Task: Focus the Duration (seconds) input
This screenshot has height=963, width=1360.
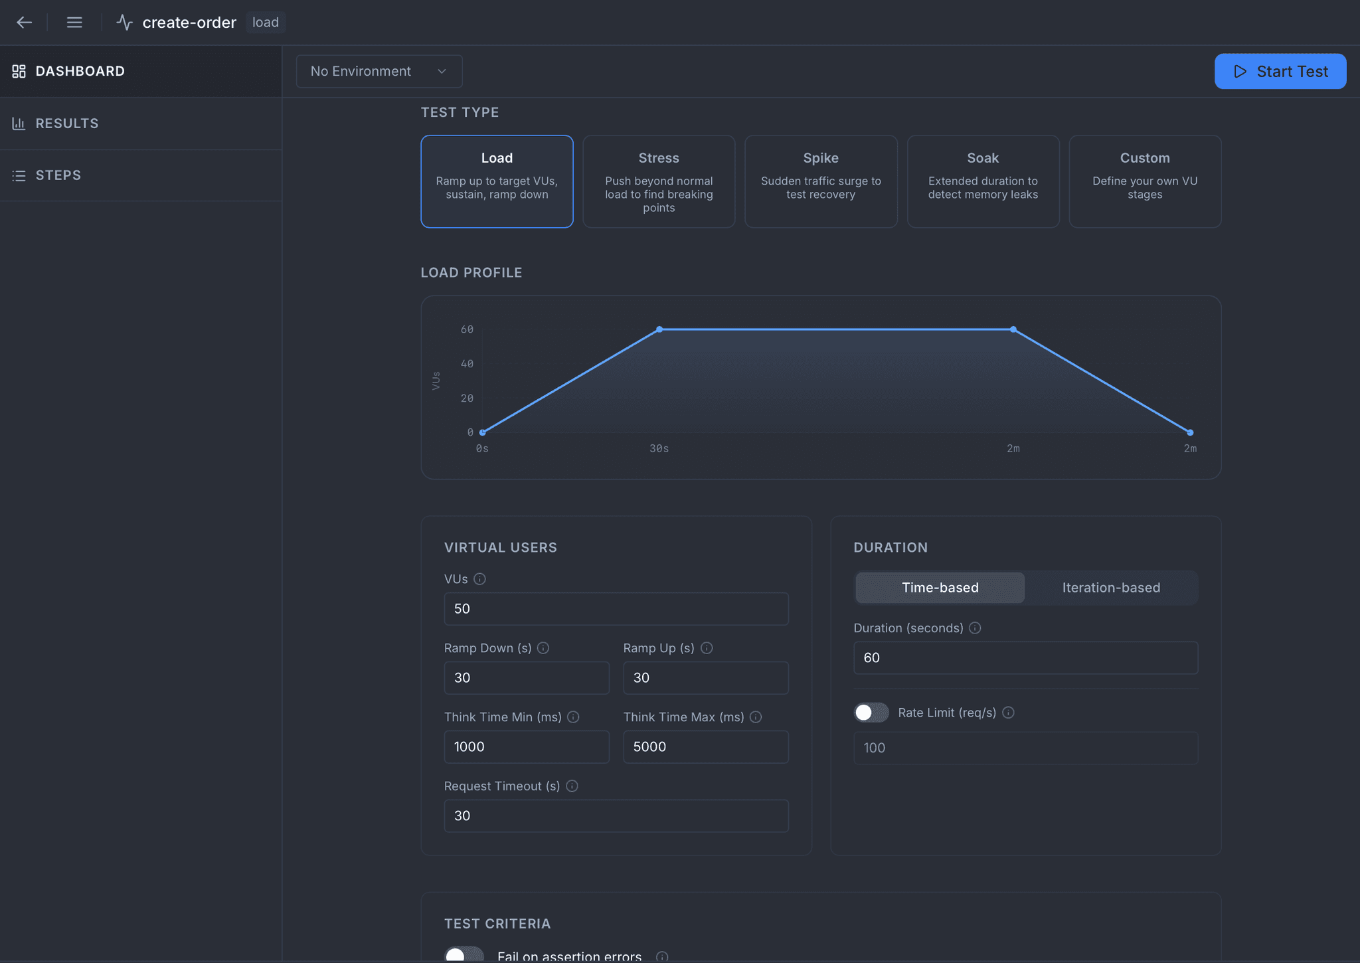Action: click(x=1025, y=658)
